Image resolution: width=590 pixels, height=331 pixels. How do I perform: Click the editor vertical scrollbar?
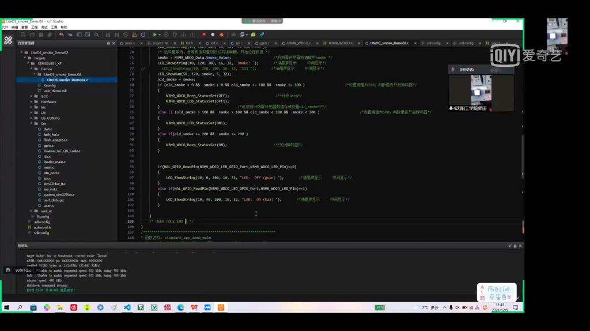(523, 158)
